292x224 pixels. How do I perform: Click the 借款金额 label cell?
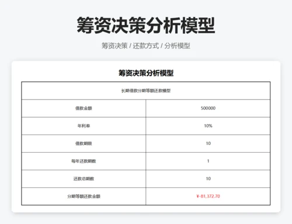click(x=84, y=108)
